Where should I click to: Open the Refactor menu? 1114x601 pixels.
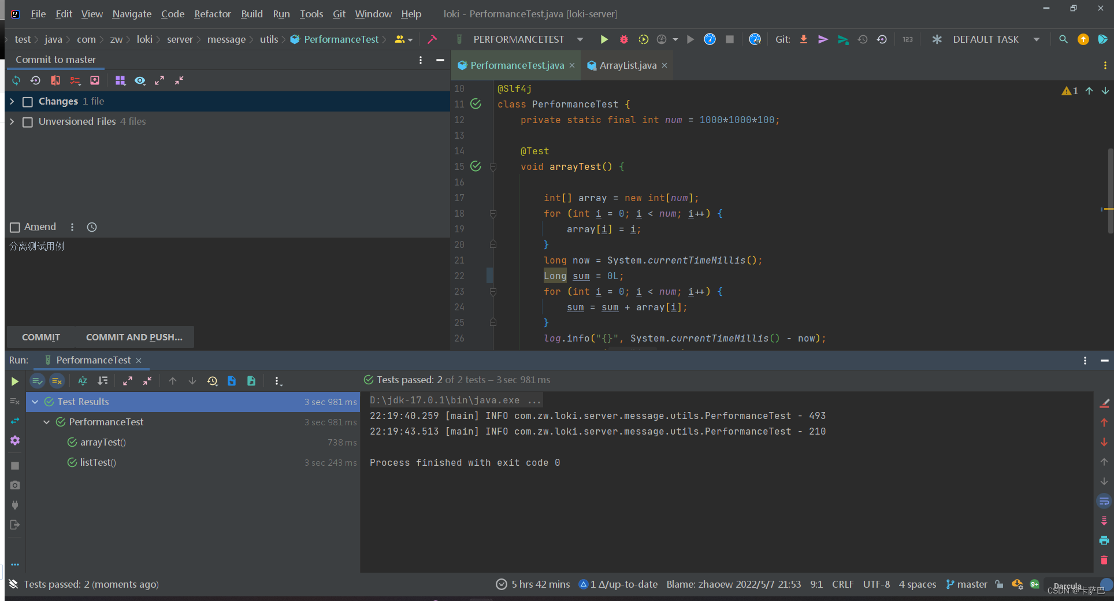[x=212, y=14]
